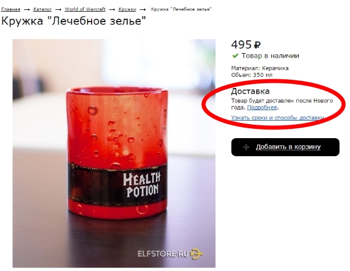Open Узнать сроки и способы доставки
The height and width of the screenshot is (271, 350).
[278, 118]
